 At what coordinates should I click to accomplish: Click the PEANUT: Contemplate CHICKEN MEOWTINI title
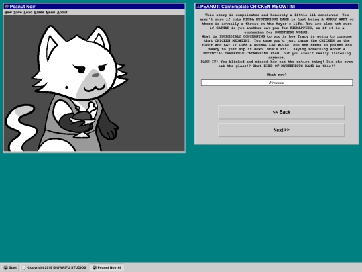[247, 7]
